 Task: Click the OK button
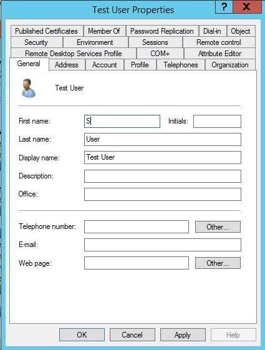coord(82,334)
